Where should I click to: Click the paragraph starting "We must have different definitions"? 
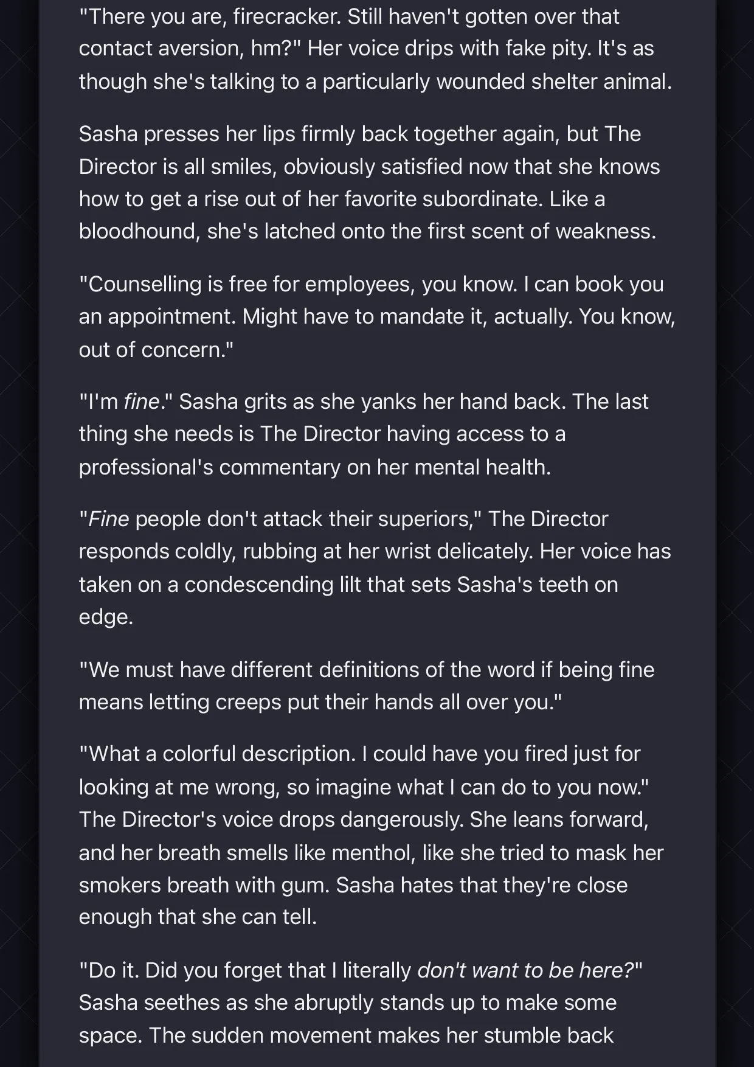tap(367, 686)
